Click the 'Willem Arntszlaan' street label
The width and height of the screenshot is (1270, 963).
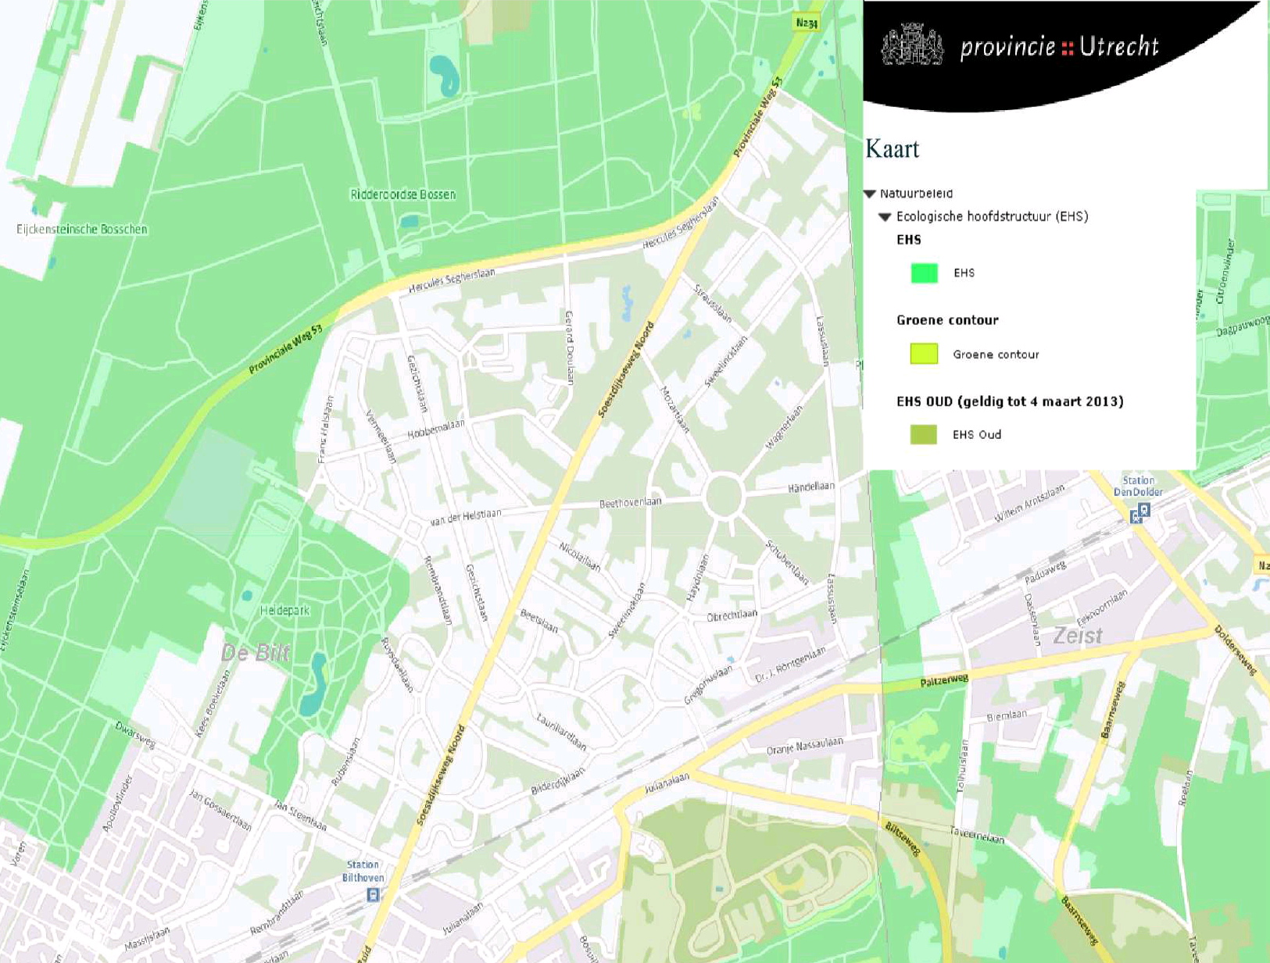1029,504
